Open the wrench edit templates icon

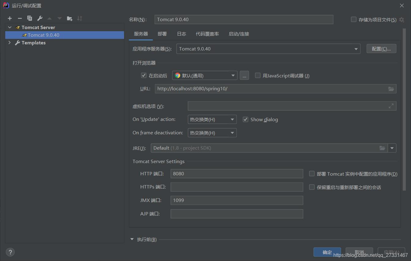pos(40,18)
